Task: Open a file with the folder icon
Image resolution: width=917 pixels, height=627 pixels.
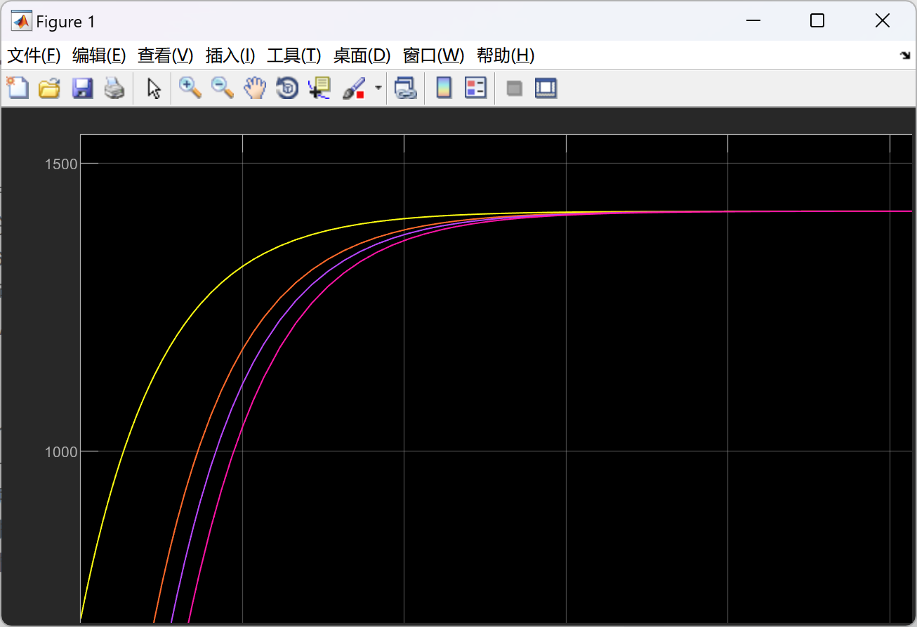Action: 49,88
